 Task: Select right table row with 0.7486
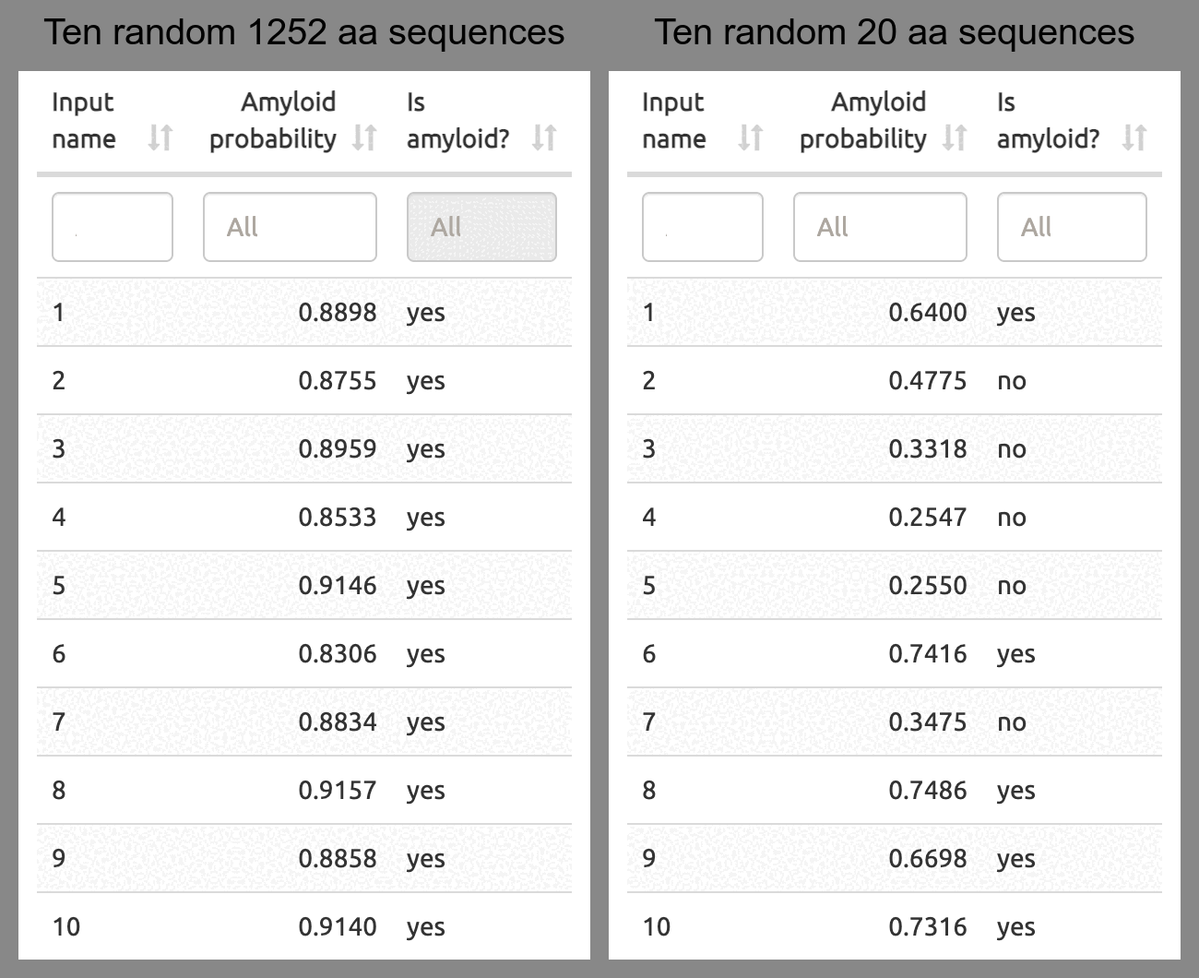click(x=895, y=791)
